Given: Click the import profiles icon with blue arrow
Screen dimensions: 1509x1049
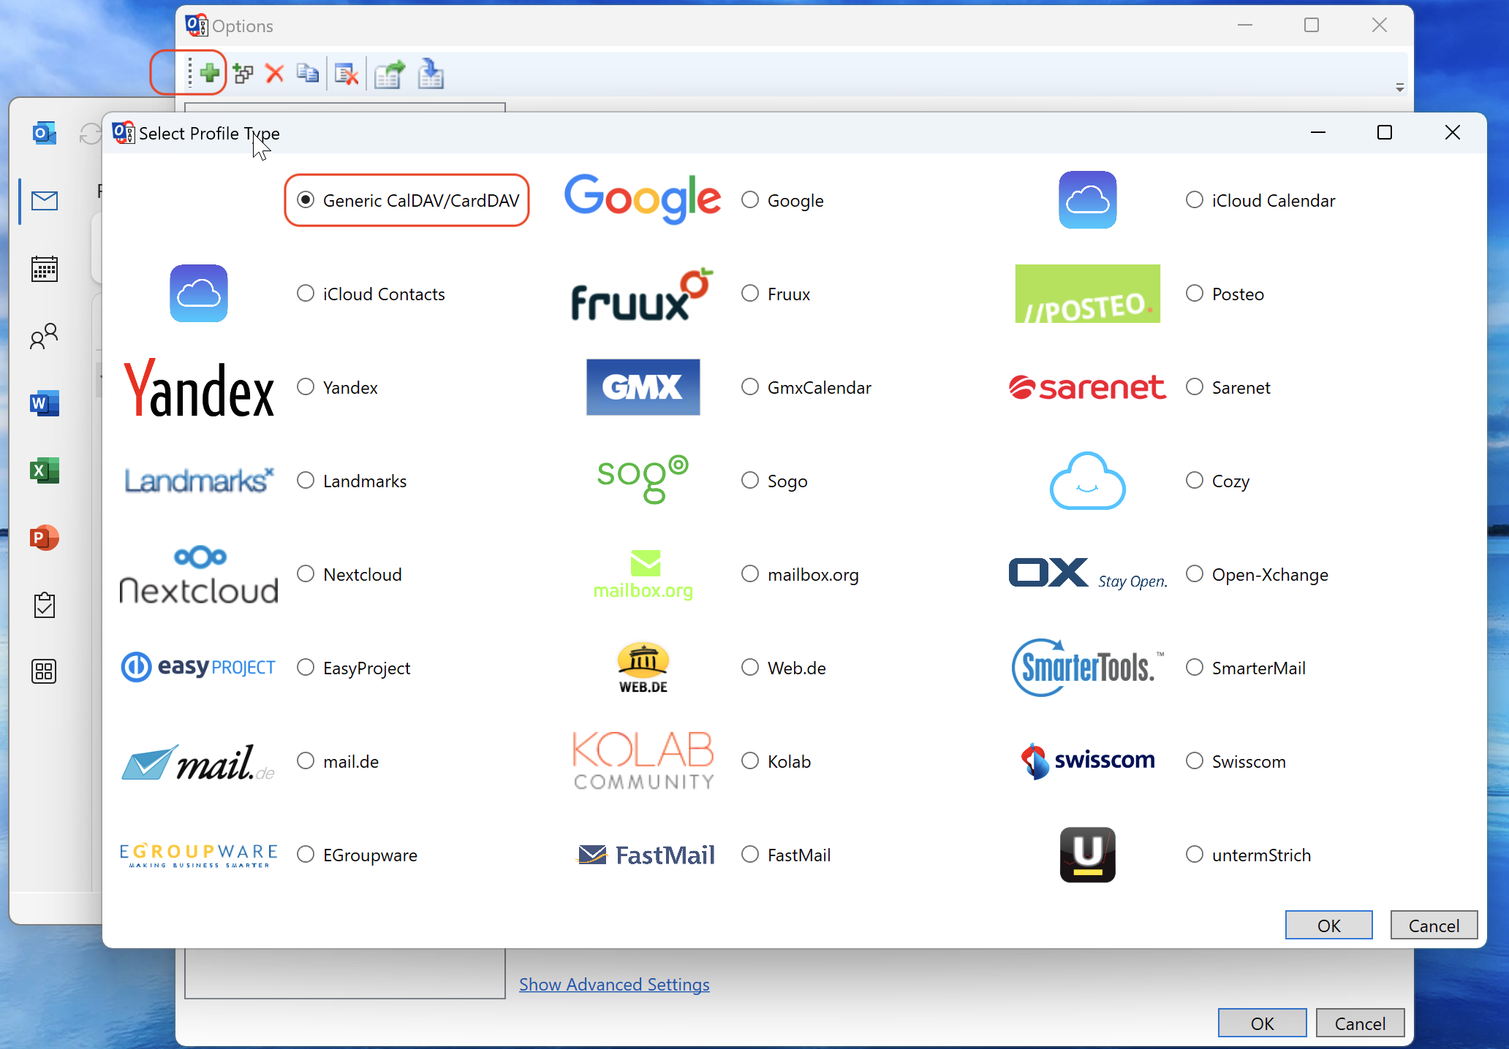Looking at the screenshot, I should tap(431, 74).
